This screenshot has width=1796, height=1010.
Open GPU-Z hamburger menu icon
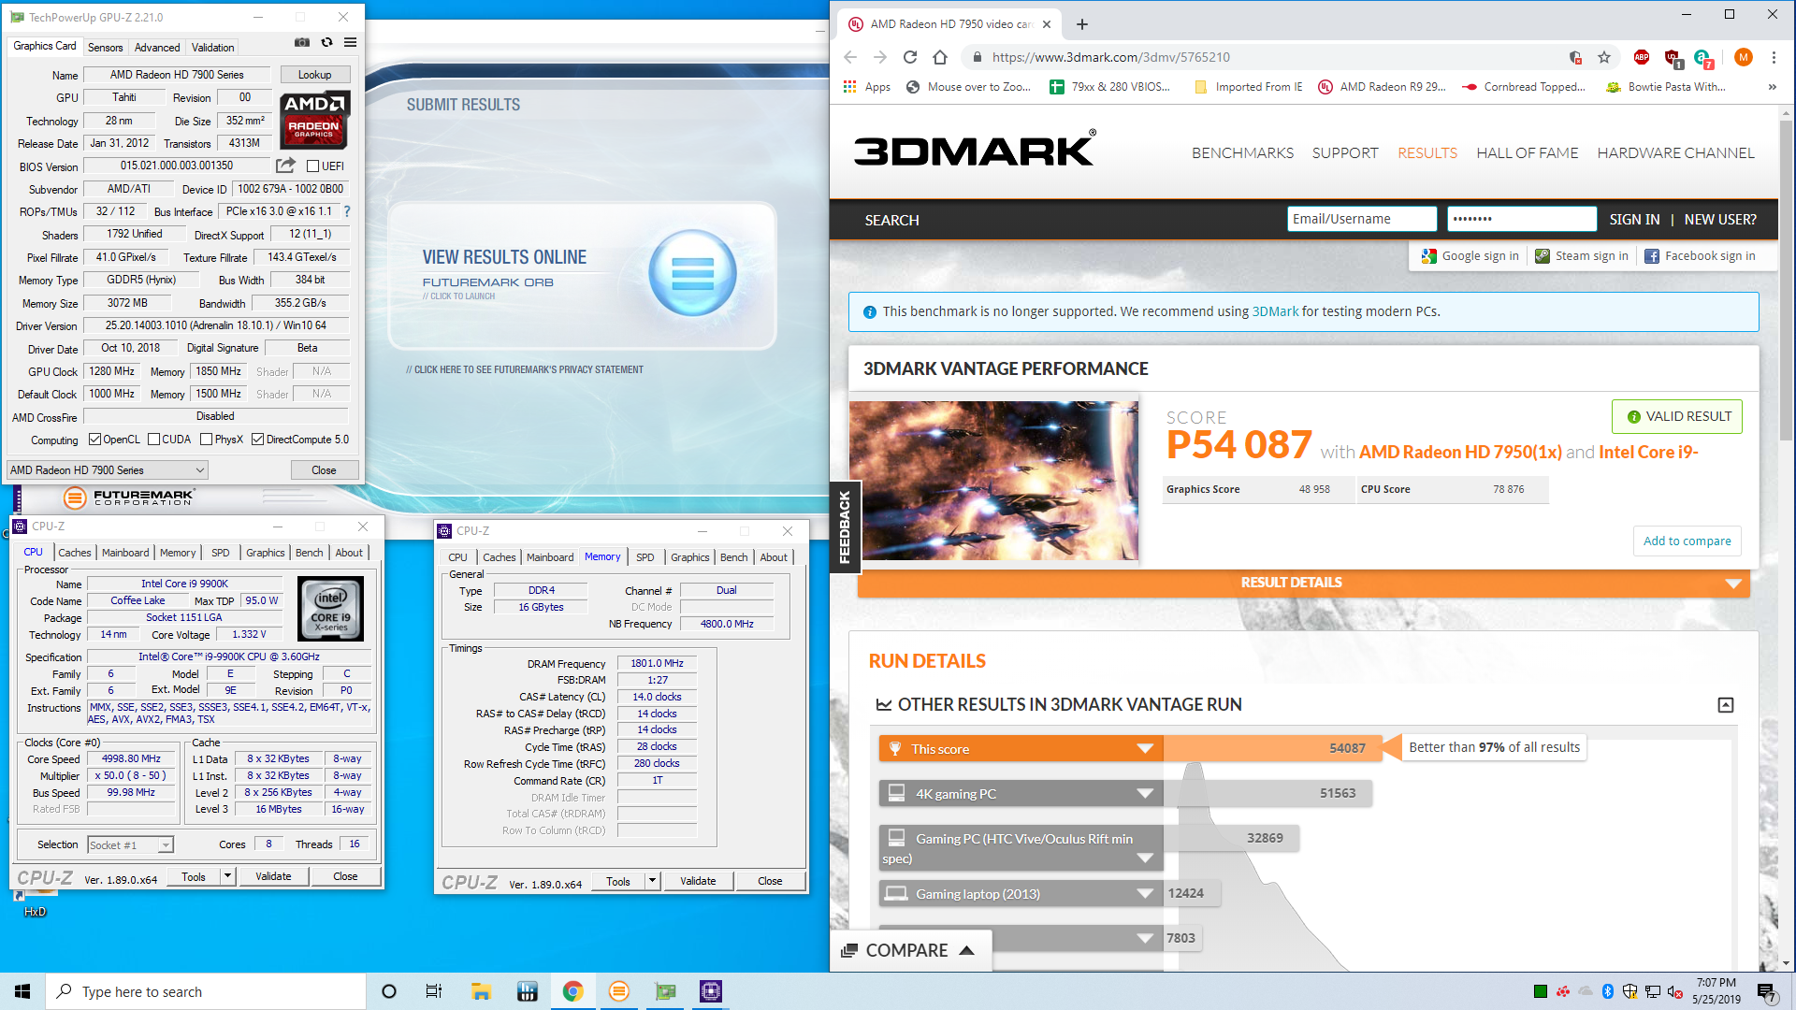click(350, 43)
